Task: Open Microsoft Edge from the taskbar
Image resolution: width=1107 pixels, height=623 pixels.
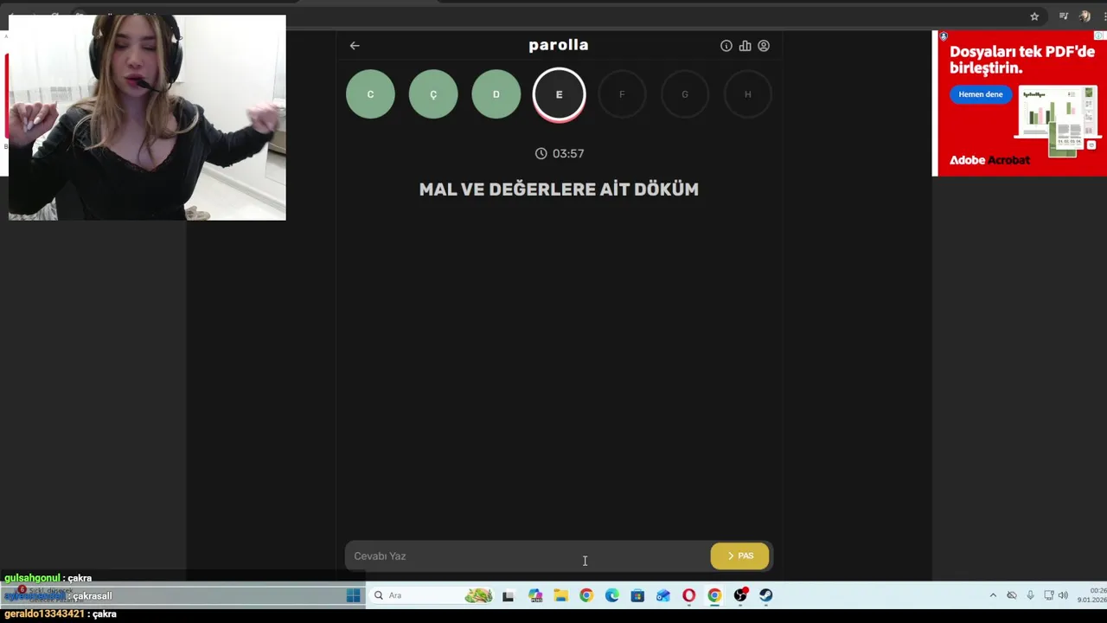Action: pyautogui.click(x=612, y=595)
